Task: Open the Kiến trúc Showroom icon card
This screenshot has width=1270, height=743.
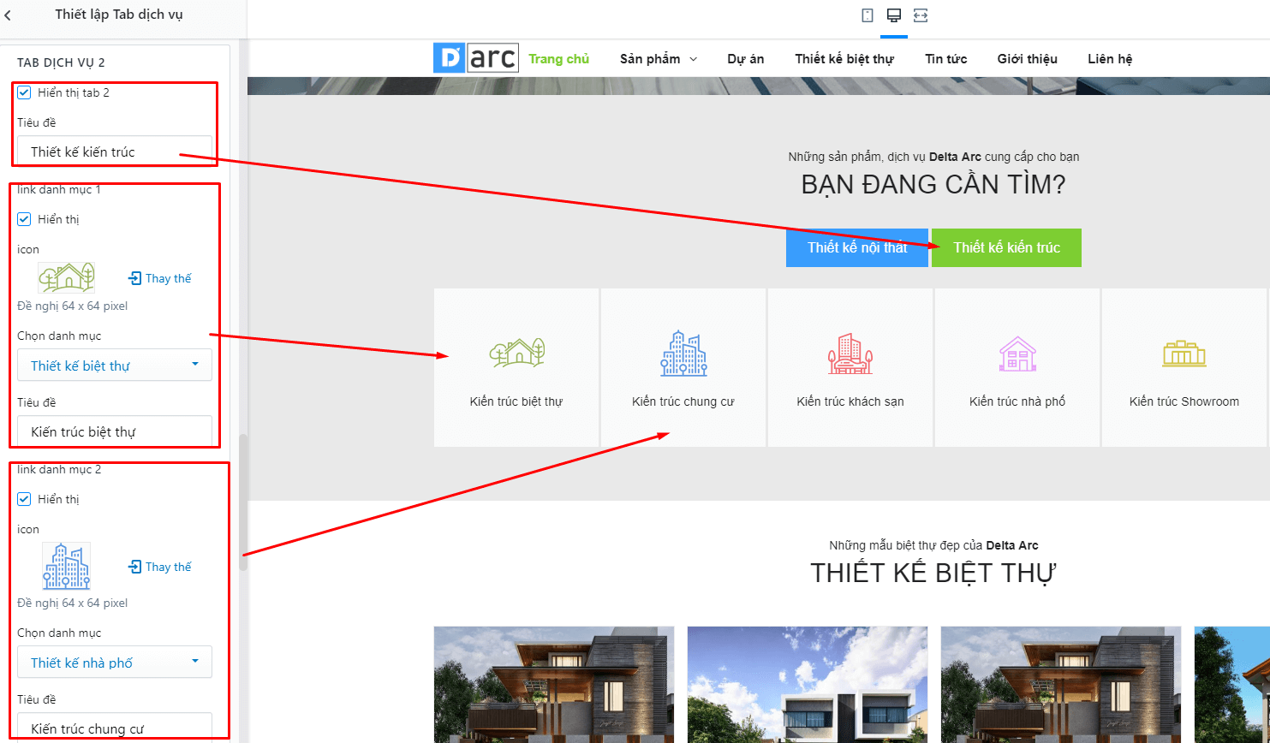Action: pos(1184,367)
